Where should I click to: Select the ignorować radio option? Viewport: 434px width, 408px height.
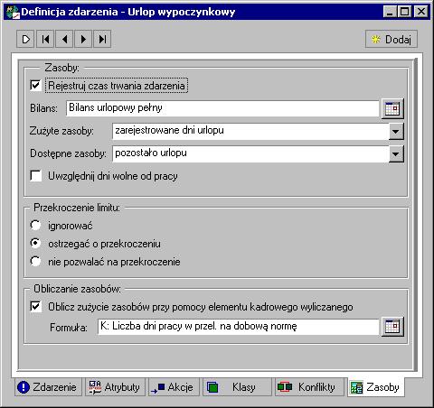[x=35, y=225]
